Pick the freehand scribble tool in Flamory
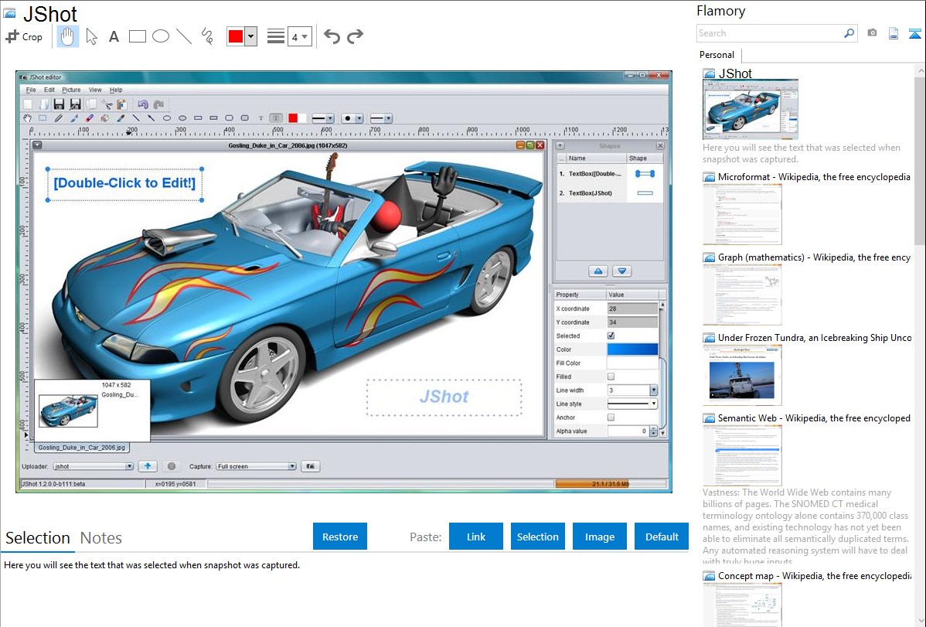 [207, 36]
